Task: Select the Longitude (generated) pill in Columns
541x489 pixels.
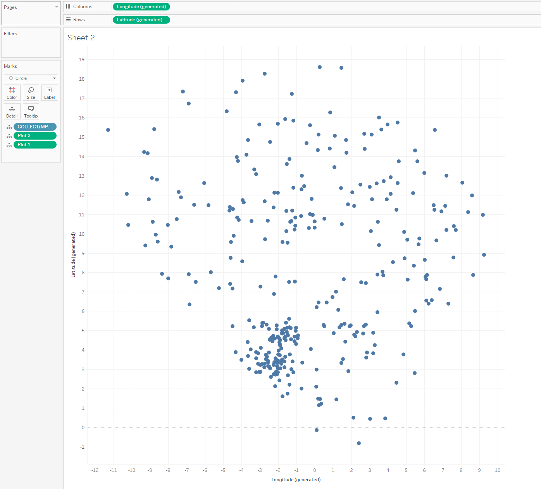Action: tap(141, 7)
